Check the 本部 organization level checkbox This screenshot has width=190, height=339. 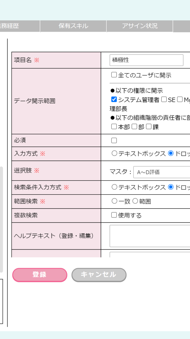pos(114,127)
